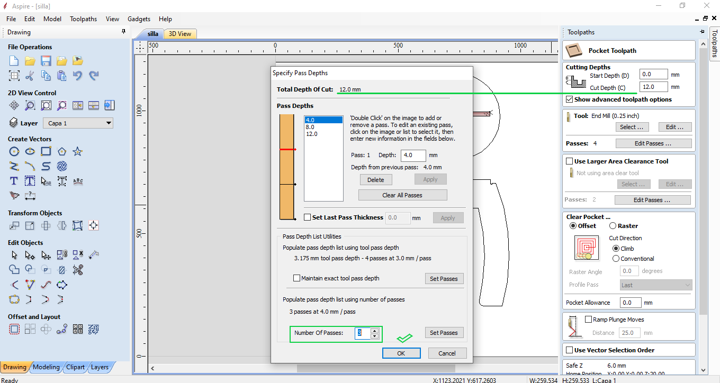Viewport: 720px width, 383px height.
Task: Uncheck Show advanced toolpath options
Action: [569, 99]
